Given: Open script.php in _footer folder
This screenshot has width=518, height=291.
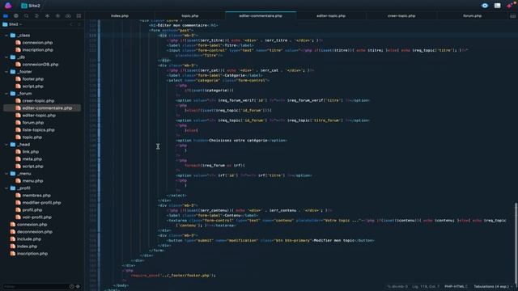Looking at the screenshot, I should 29,86.
